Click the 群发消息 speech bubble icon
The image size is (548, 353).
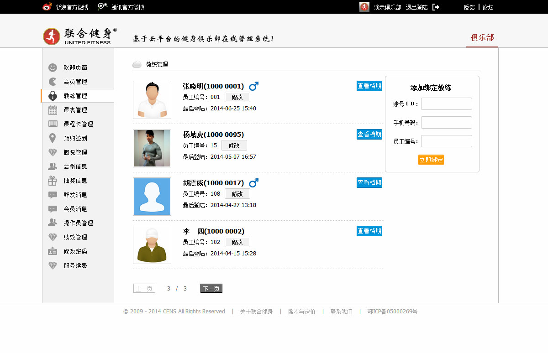(x=53, y=195)
